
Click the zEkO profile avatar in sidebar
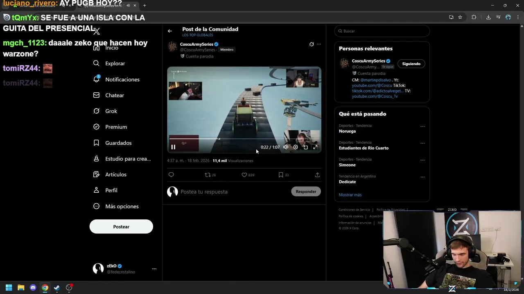[x=98, y=268]
